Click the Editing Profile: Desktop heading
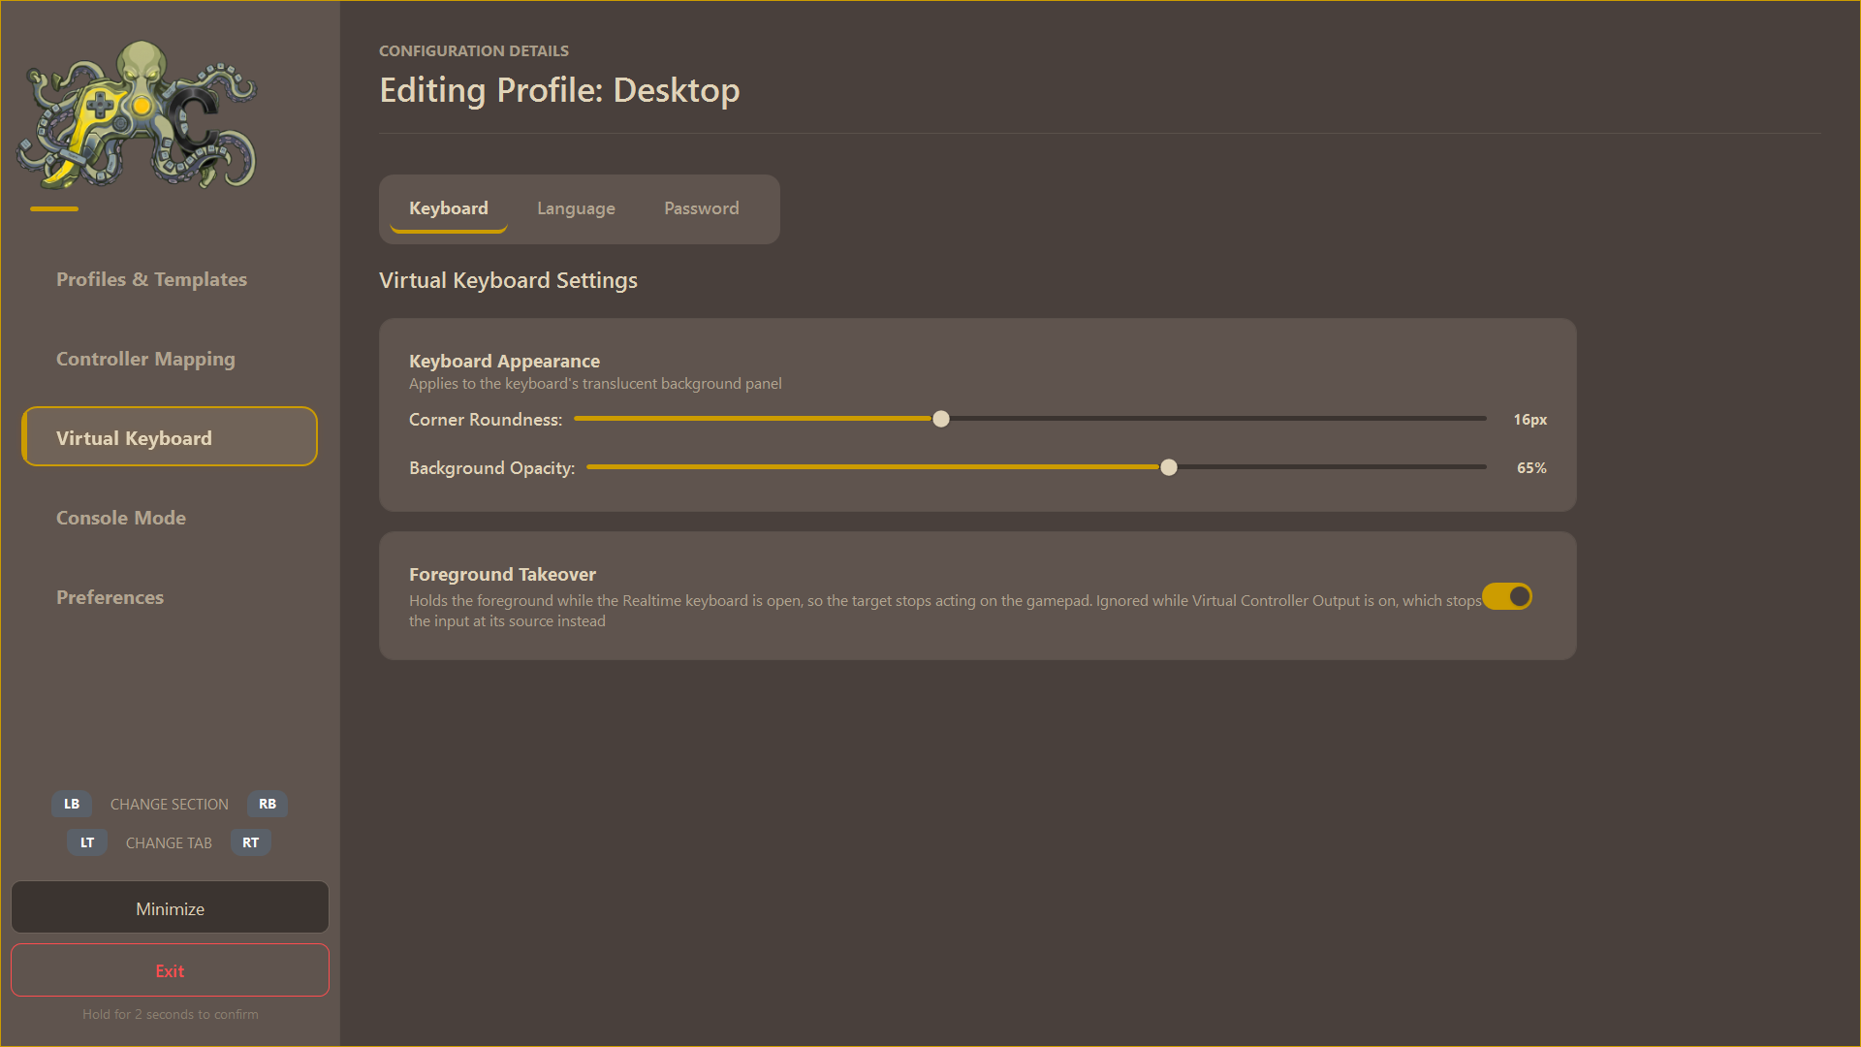 (x=559, y=90)
